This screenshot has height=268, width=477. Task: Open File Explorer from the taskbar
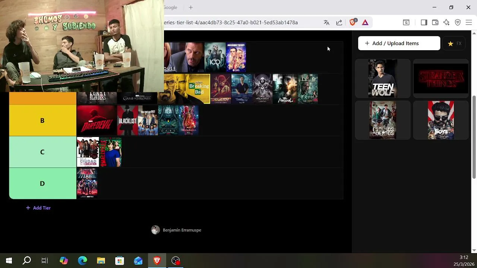click(101, 261)
